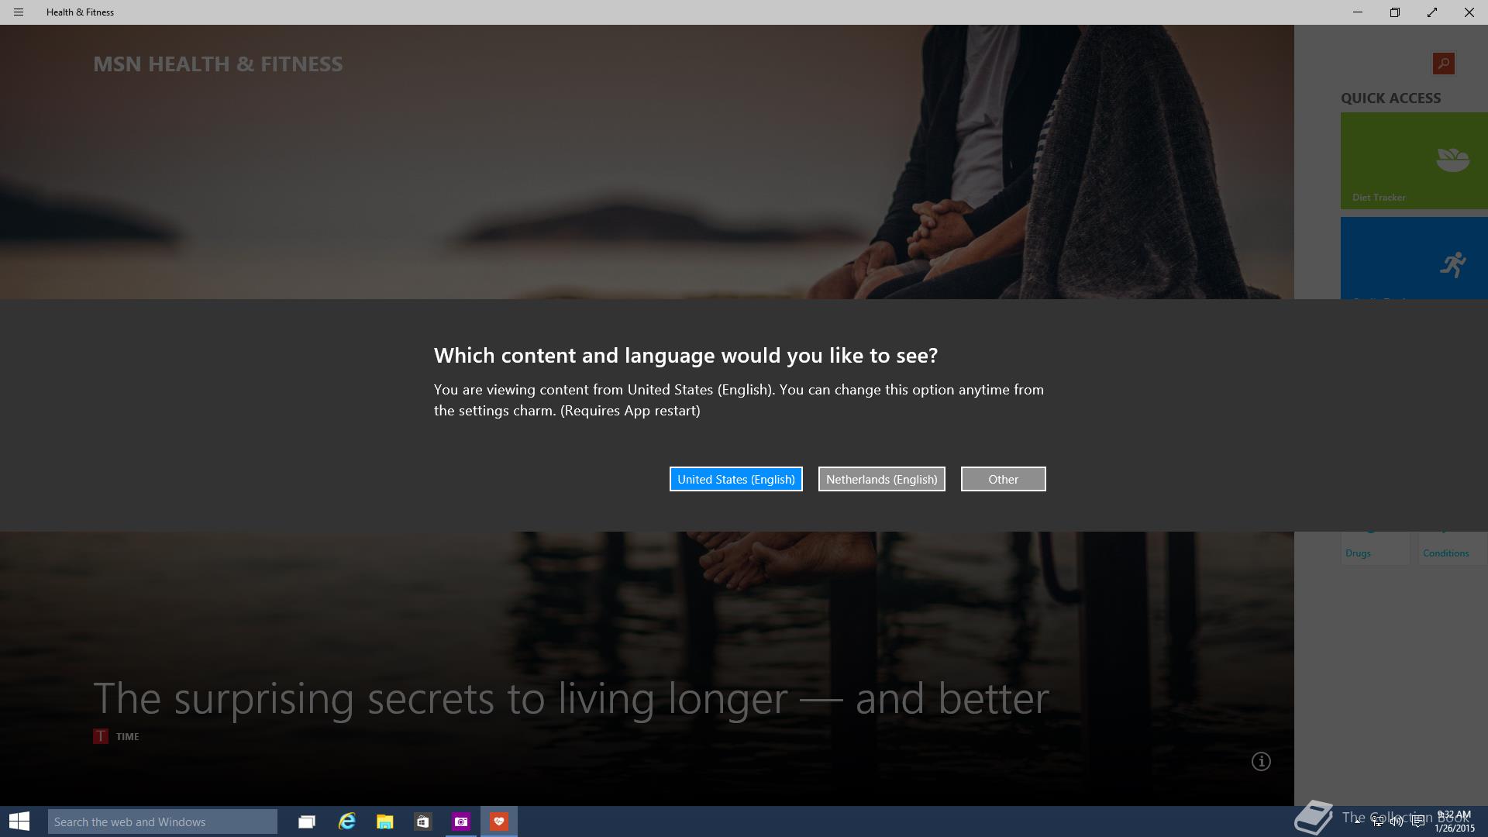Open File Explorer from taskbar

(x=384, y=821)
